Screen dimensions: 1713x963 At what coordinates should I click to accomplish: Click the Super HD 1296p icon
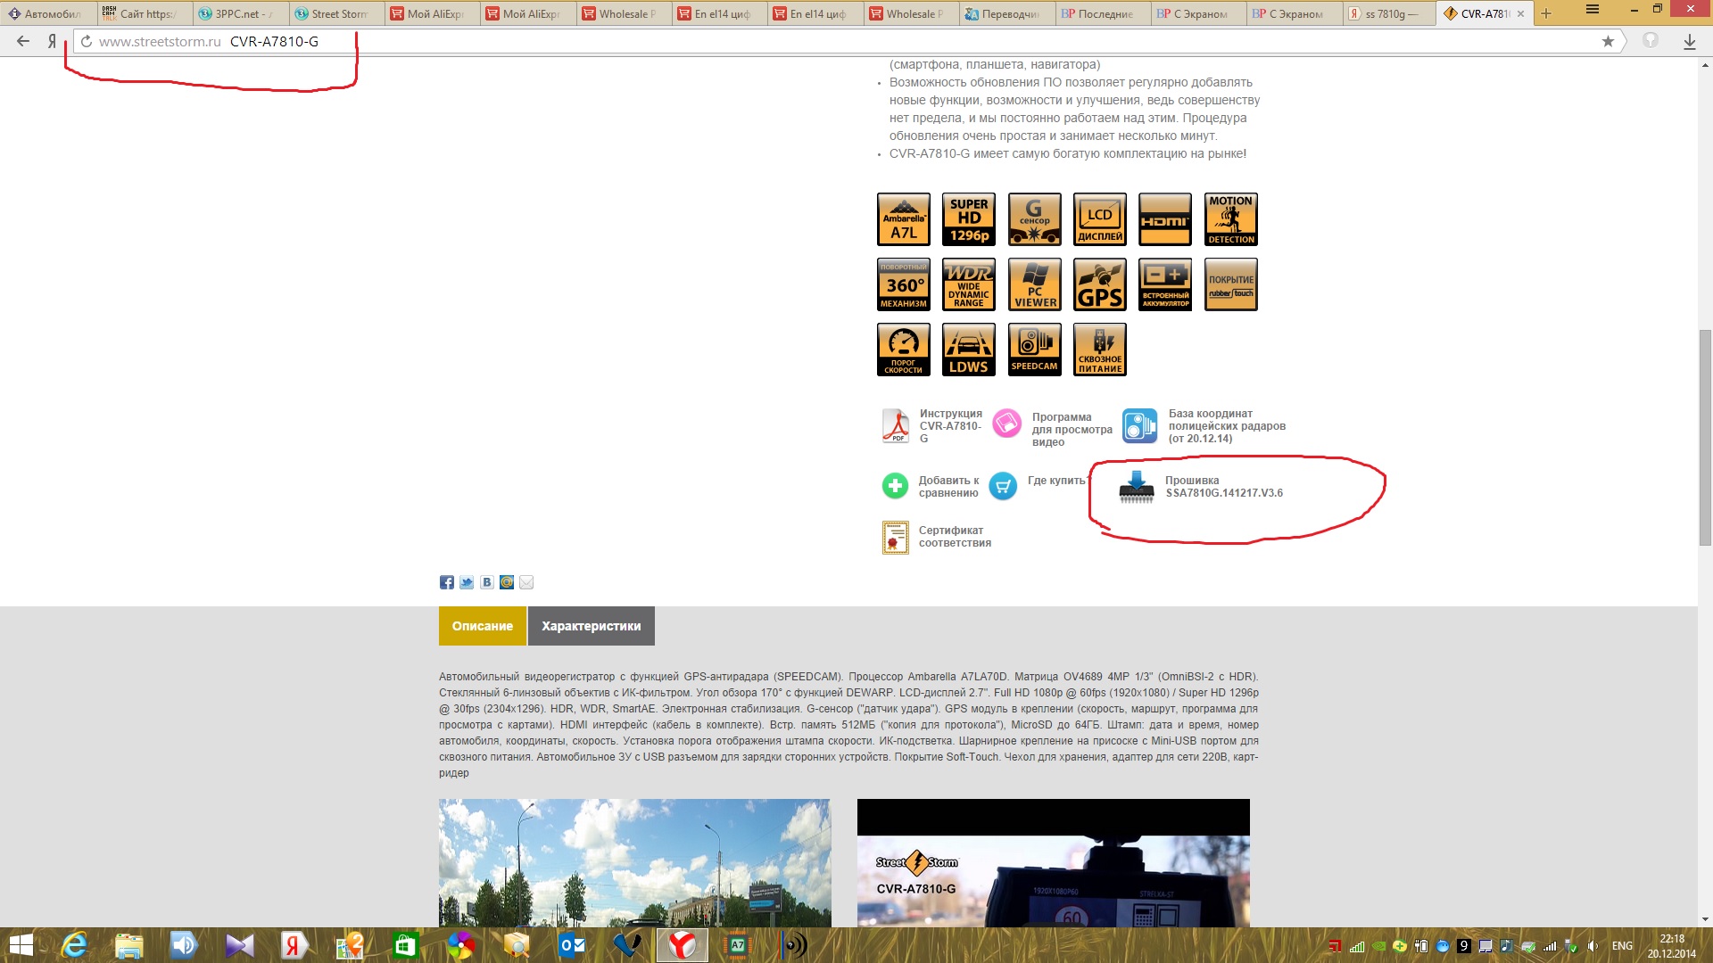tap(969, 219)
